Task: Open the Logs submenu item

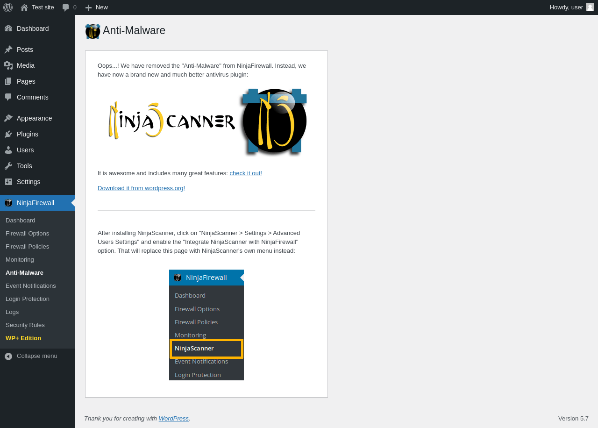Action: (x=12, y=312)
